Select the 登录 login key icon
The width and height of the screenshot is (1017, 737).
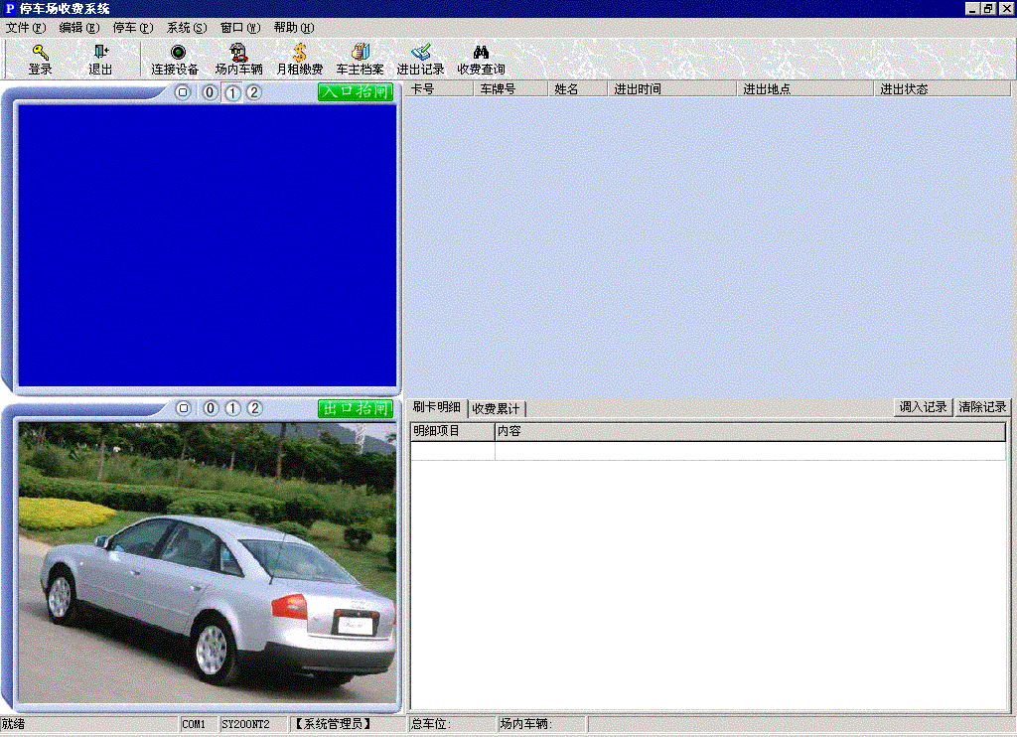(x=38, y=58)
